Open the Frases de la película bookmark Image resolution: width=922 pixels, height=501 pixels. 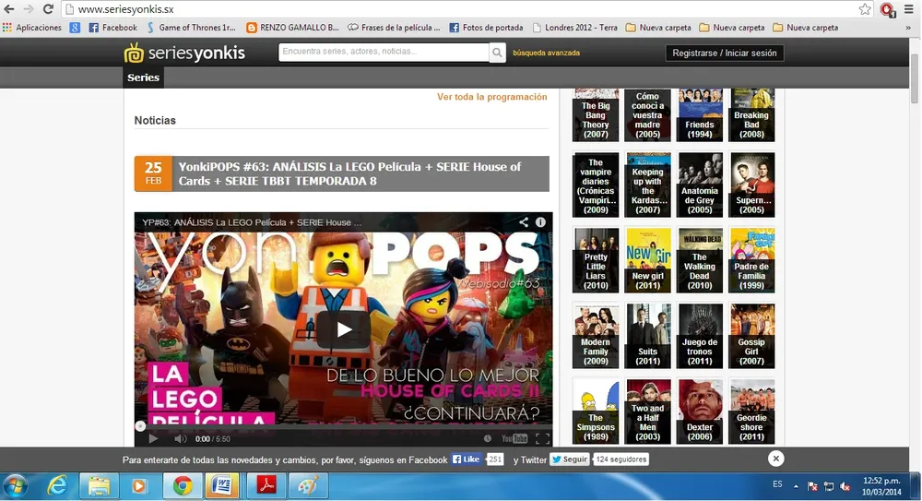tap(394, 27)
